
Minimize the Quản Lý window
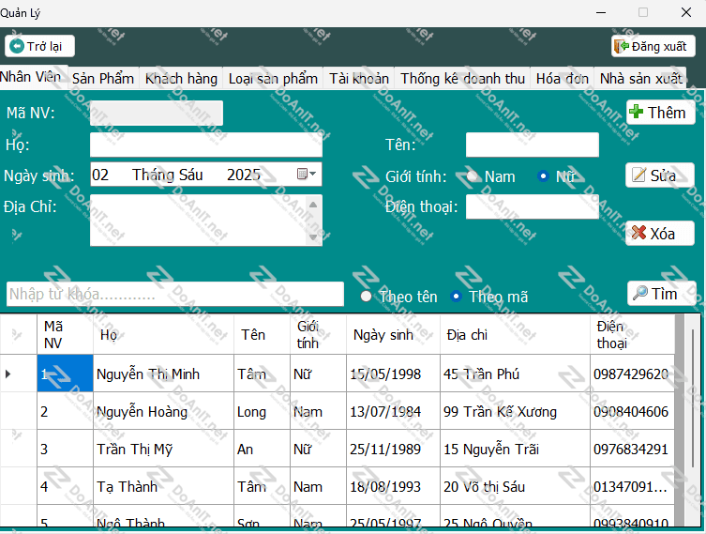(x=601, y=12)
